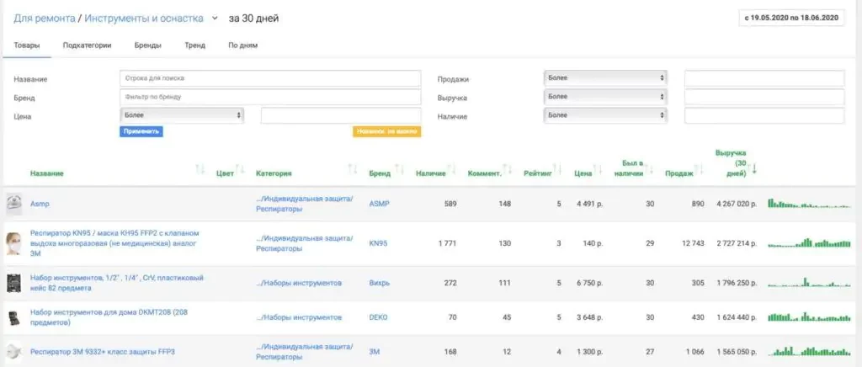Sort table by Цена arrows icon
The height and width of the screenshot is (367, 862).
(x=599, y=170)
